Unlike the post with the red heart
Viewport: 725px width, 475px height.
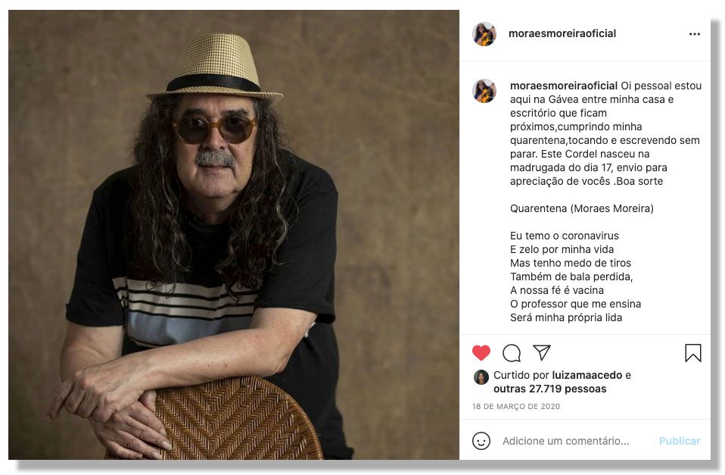click(481, 353)
